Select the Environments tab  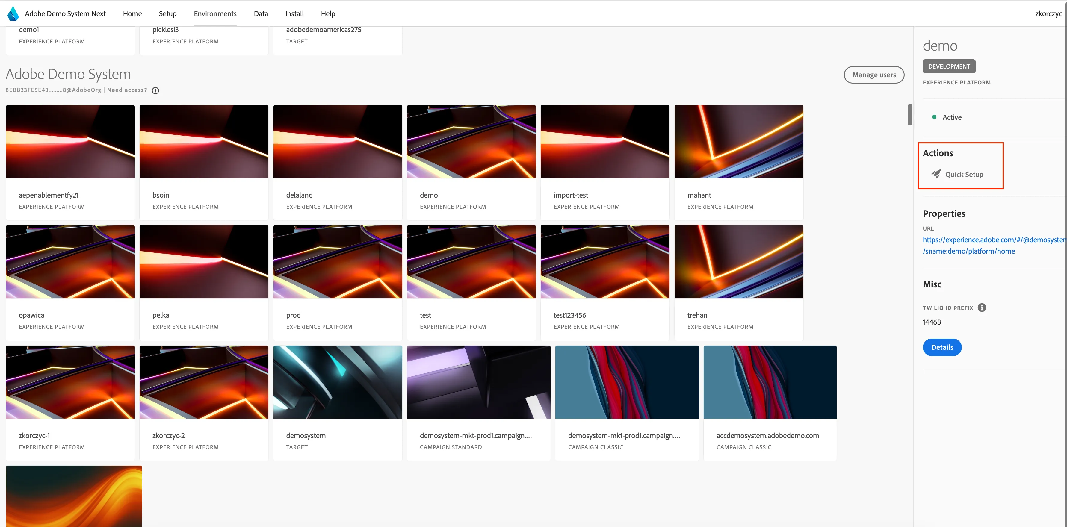tap(215, 14)
